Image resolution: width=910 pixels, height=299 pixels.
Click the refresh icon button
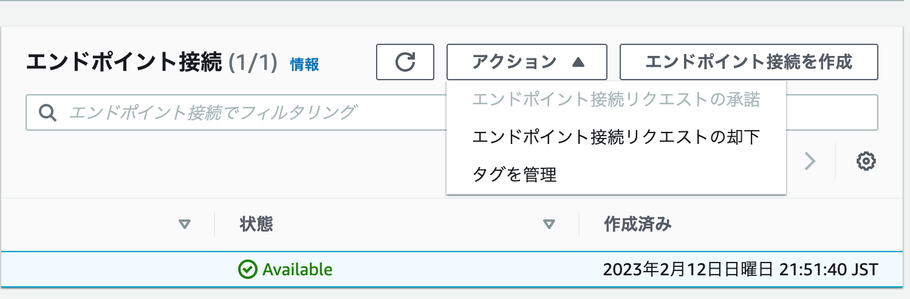405,62
